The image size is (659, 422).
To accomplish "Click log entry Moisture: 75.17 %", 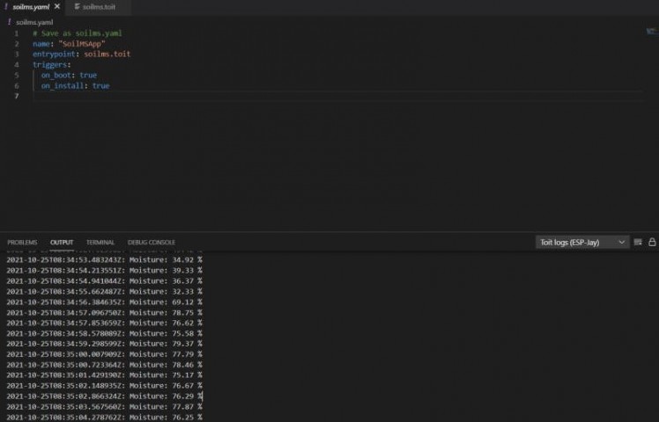I will [x=104, y=375].
